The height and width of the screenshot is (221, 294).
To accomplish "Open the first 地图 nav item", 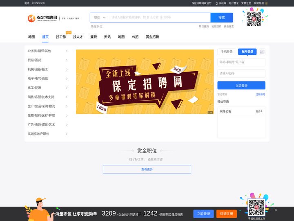I will tap(31, 37).
